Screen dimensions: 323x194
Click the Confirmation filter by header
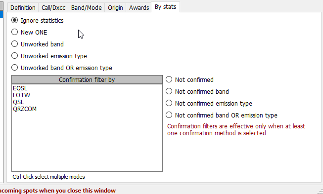(87, 80)
